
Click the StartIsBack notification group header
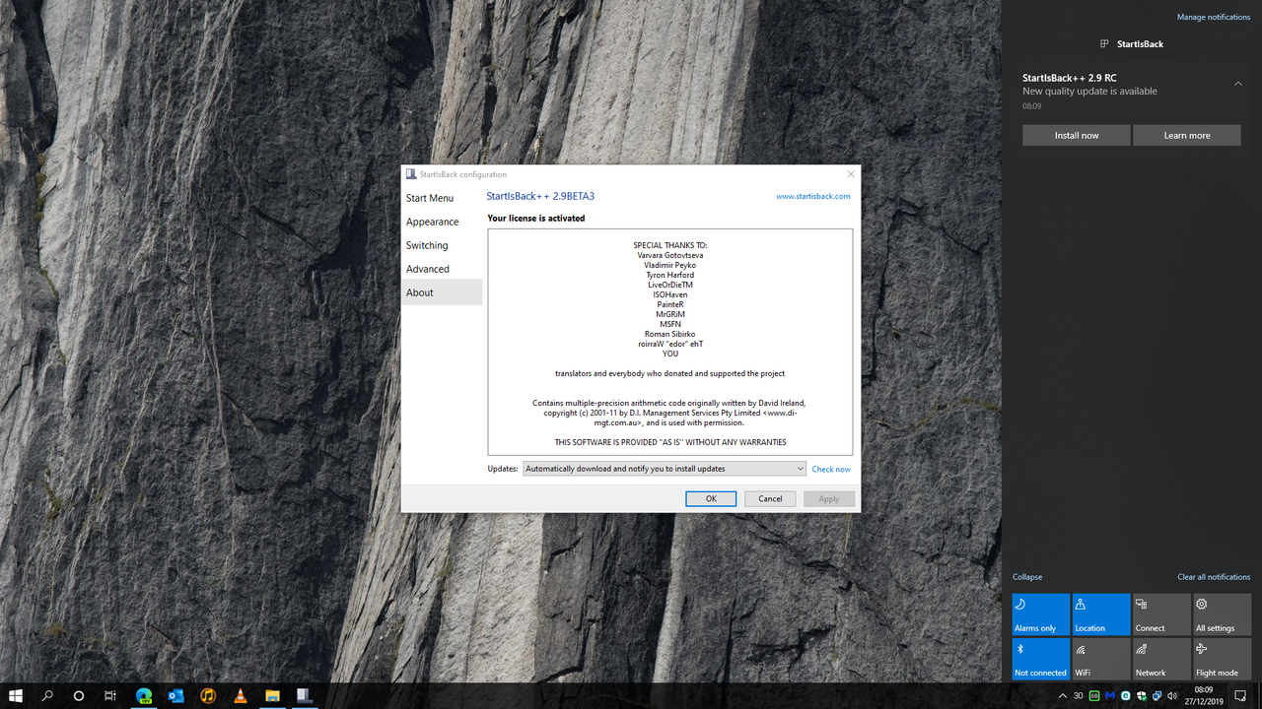pyautogui.click(x=1132, y=44)
